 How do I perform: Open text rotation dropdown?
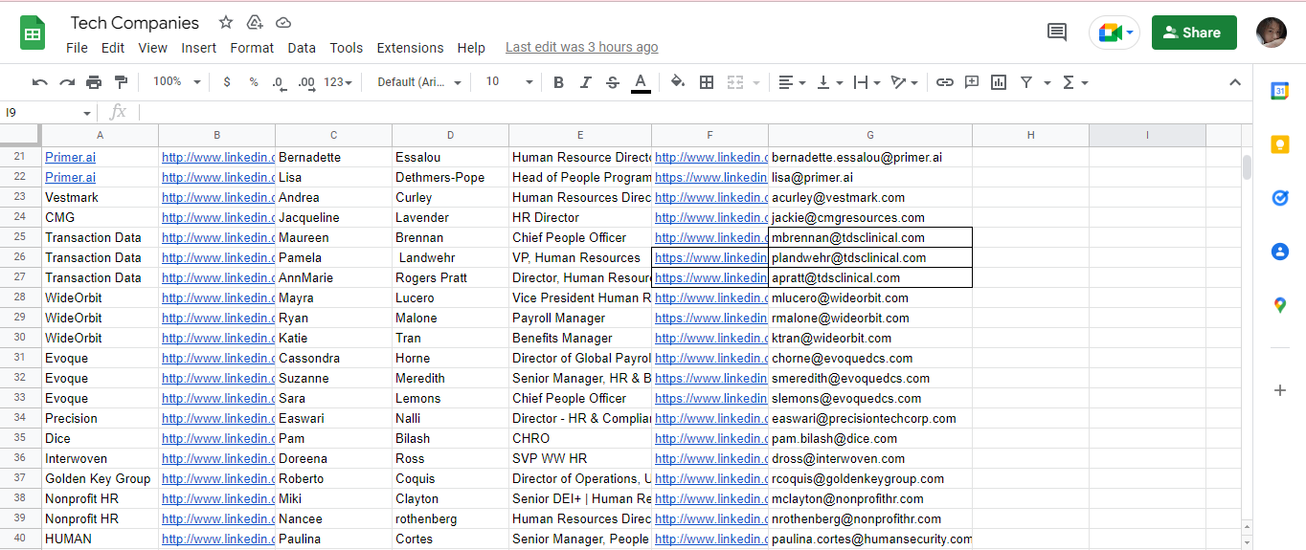tap(904, 82)
